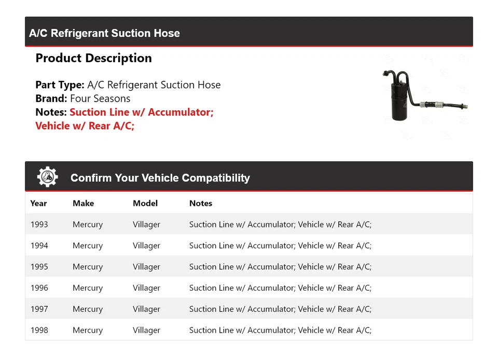Click Villager in the 1997 row
The image size is (498, 357).
pos(146,309)
